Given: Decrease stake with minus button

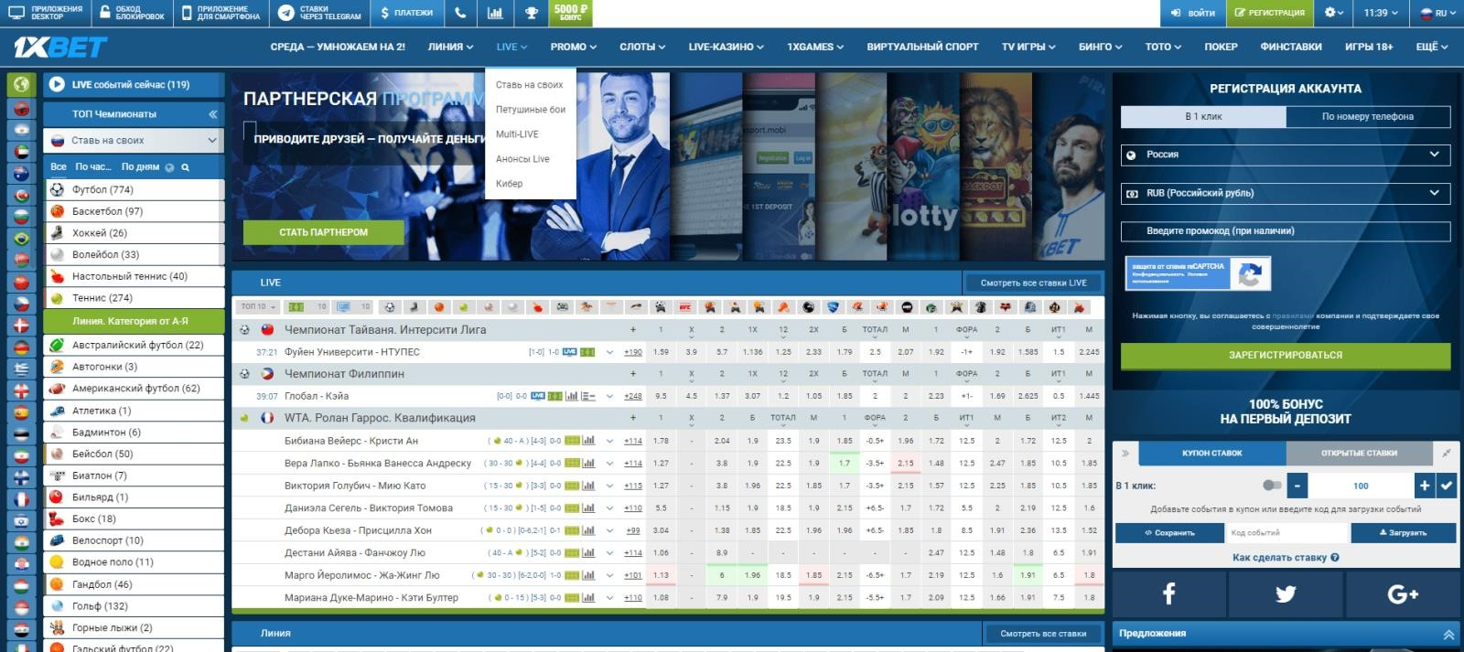Looking at the screenshot, I should pos(1297,486).
